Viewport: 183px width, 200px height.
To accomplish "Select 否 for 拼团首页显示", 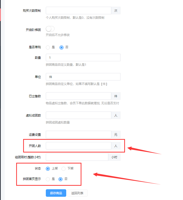I will pyautogui.click(x=61, y=179).
